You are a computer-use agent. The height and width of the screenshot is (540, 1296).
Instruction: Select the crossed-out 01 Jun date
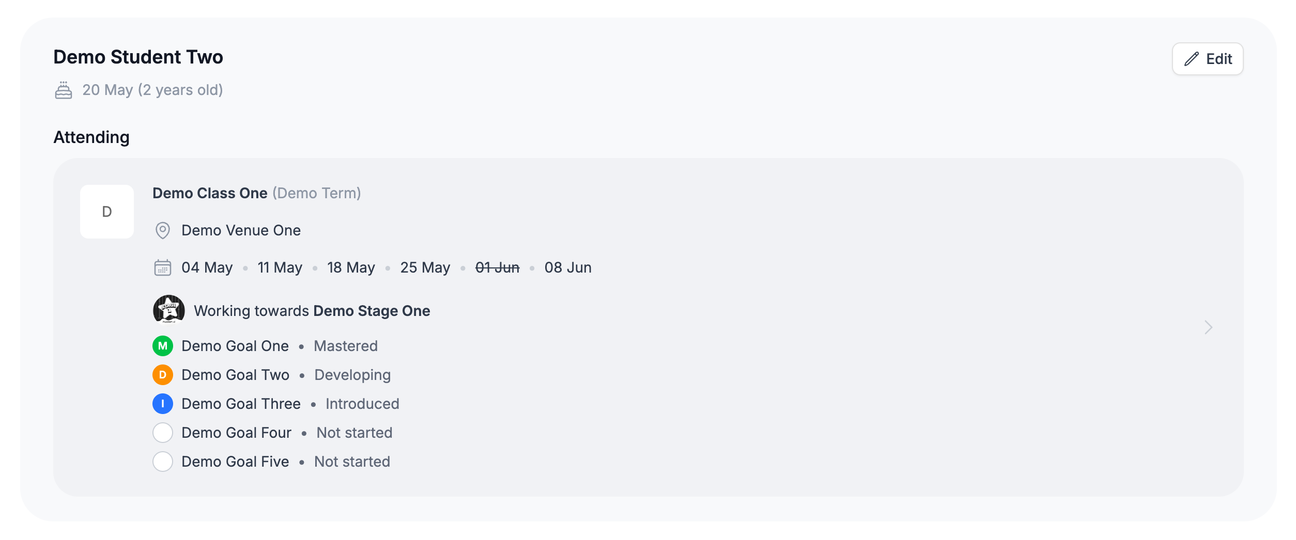click(497, 267)
